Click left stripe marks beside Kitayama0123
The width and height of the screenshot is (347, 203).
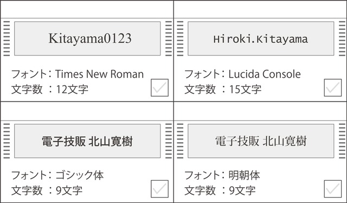point(7,39)
